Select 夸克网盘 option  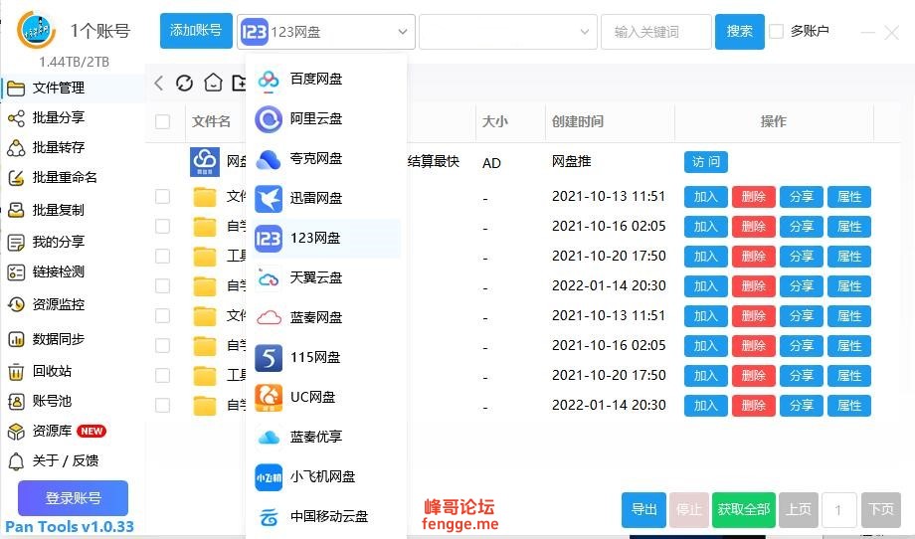(325, 159)
